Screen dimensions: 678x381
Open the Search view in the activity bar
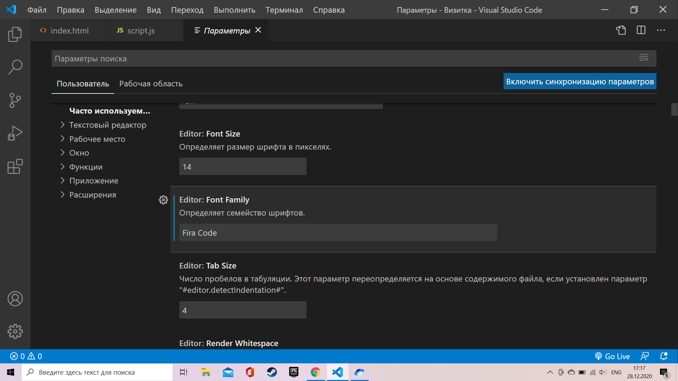[x=15, y=67]
